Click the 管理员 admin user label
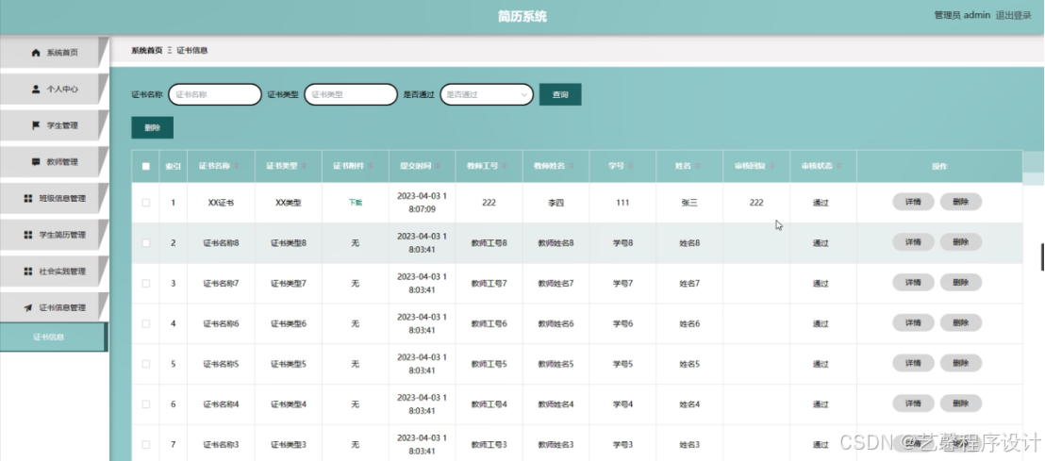1045x461 pixels. coord(962,15)
